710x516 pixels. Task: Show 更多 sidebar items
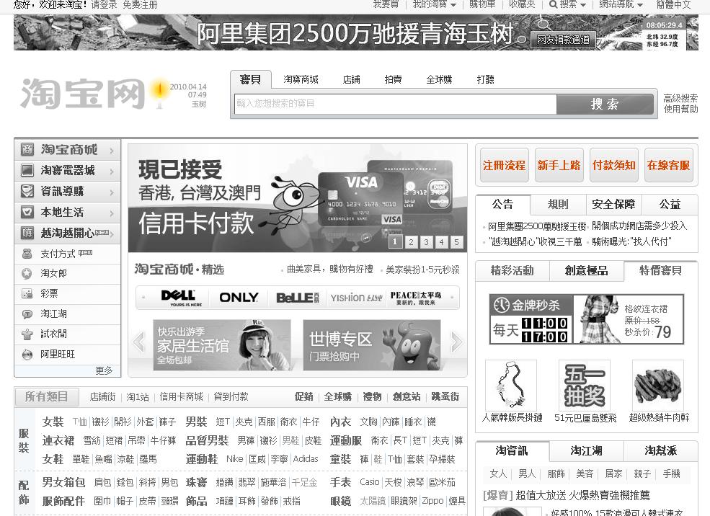[x=104, y=370]
